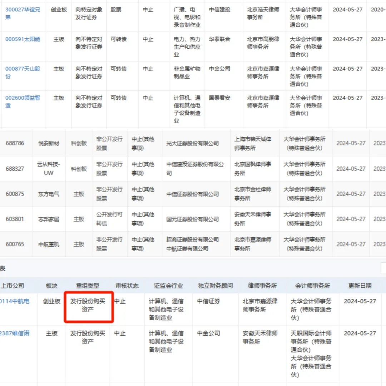Image resolution: width=386 pixels, height=386 pixels.
Task: Click 广播、电视、电影和录音制作业 industry cell
Action: 187,17
